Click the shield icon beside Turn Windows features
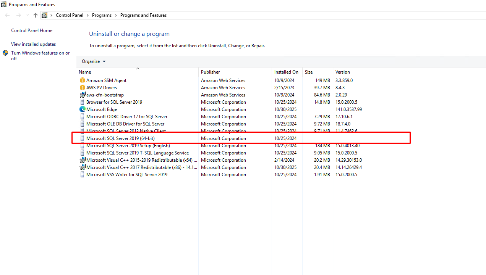Screen dimensions: 486x275 pos(5,53)
